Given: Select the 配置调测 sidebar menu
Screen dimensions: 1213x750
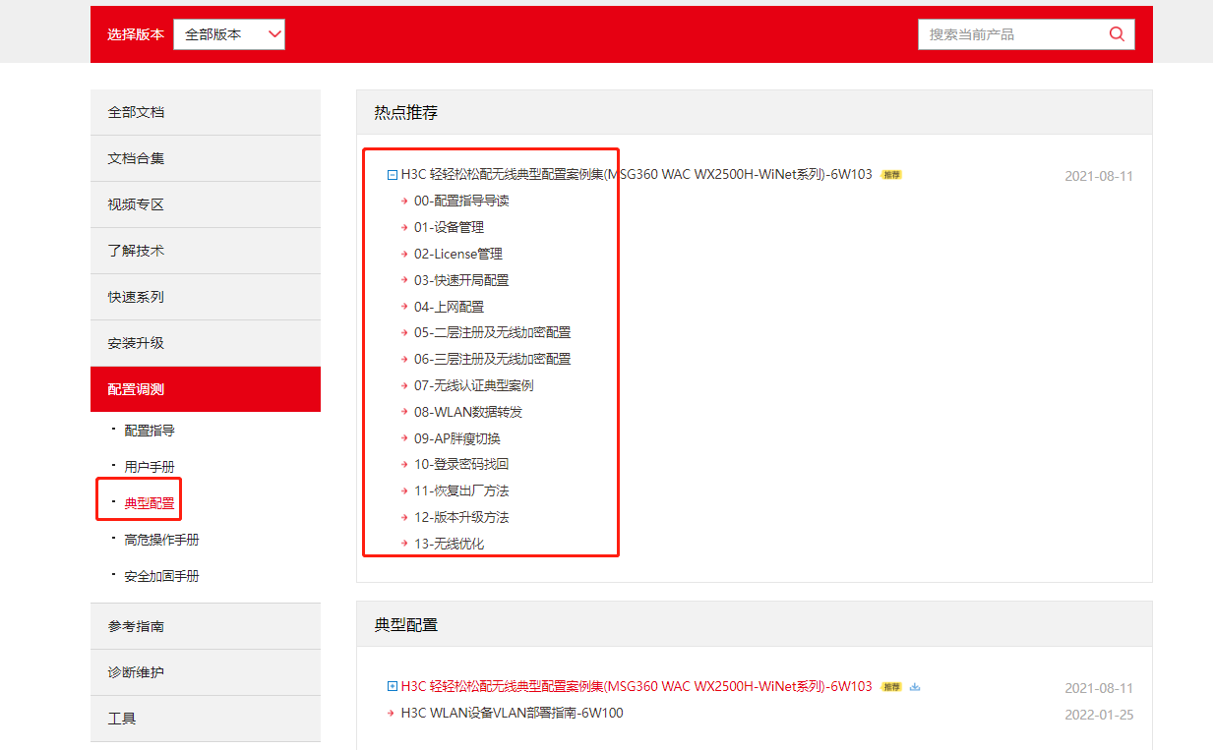Looking at the screenshot, I should (206, 389).
